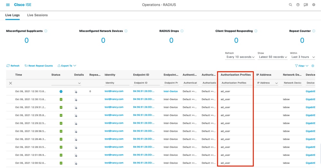Click info icon beside Misconfigured Network Devices
The width and height of the screenshot is (321, 168).
126,31
